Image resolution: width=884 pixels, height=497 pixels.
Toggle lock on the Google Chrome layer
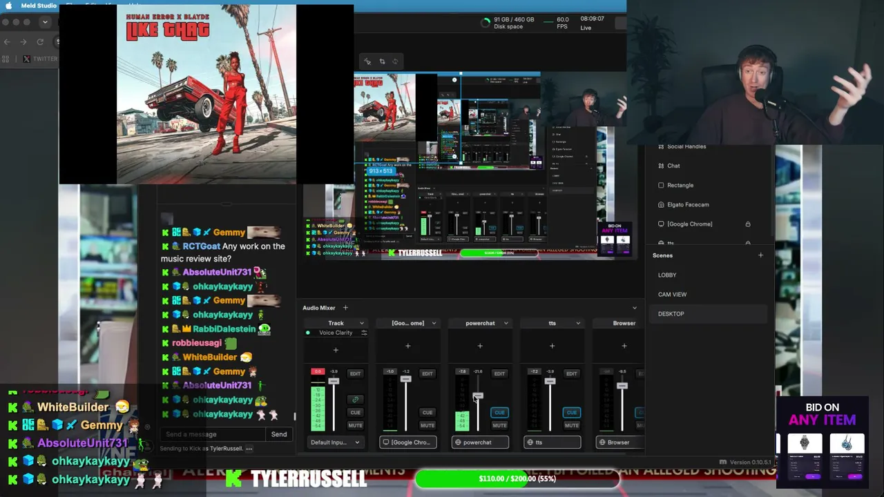click(747, 224)
